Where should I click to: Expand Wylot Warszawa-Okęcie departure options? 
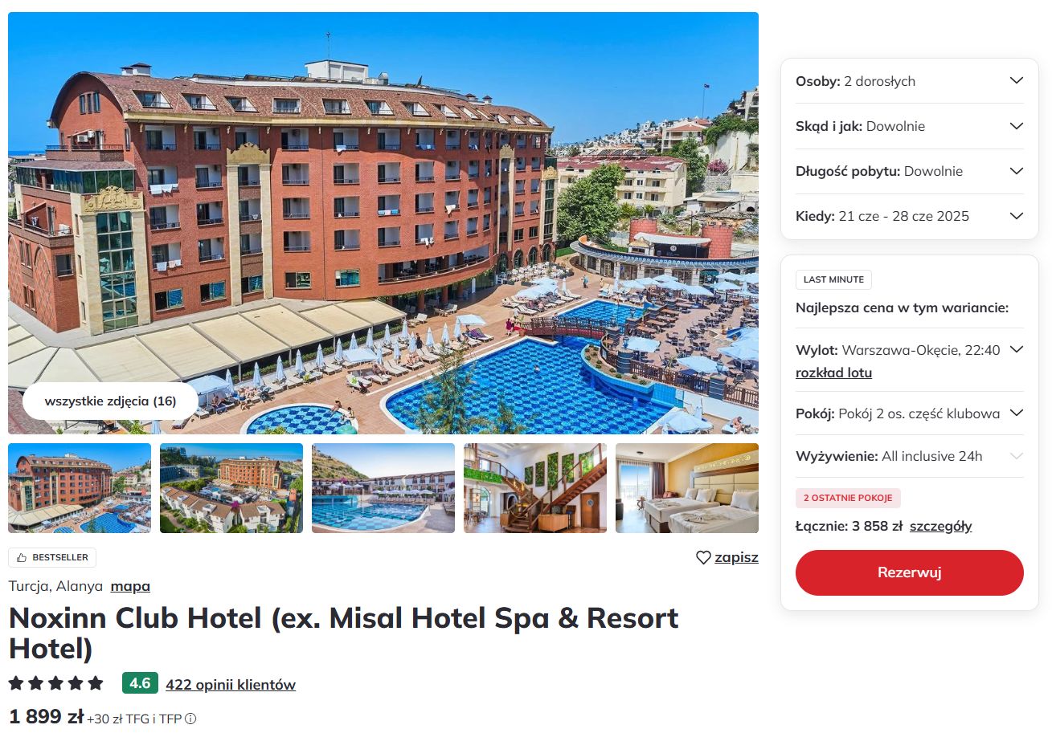point(1016,350)
